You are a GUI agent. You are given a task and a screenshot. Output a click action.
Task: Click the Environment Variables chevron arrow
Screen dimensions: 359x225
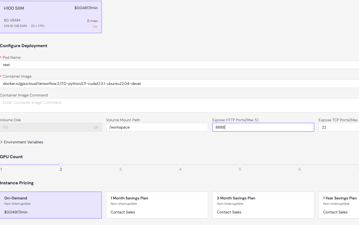point(2,142)
